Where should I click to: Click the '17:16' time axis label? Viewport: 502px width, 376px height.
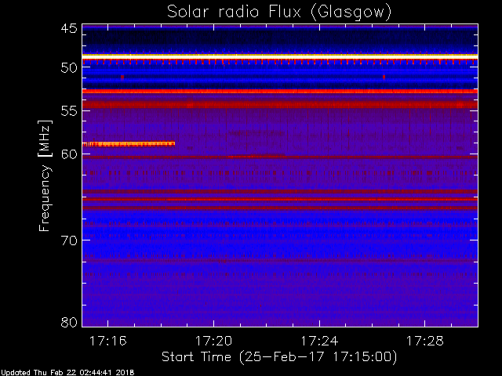click(x=108, y=341)
